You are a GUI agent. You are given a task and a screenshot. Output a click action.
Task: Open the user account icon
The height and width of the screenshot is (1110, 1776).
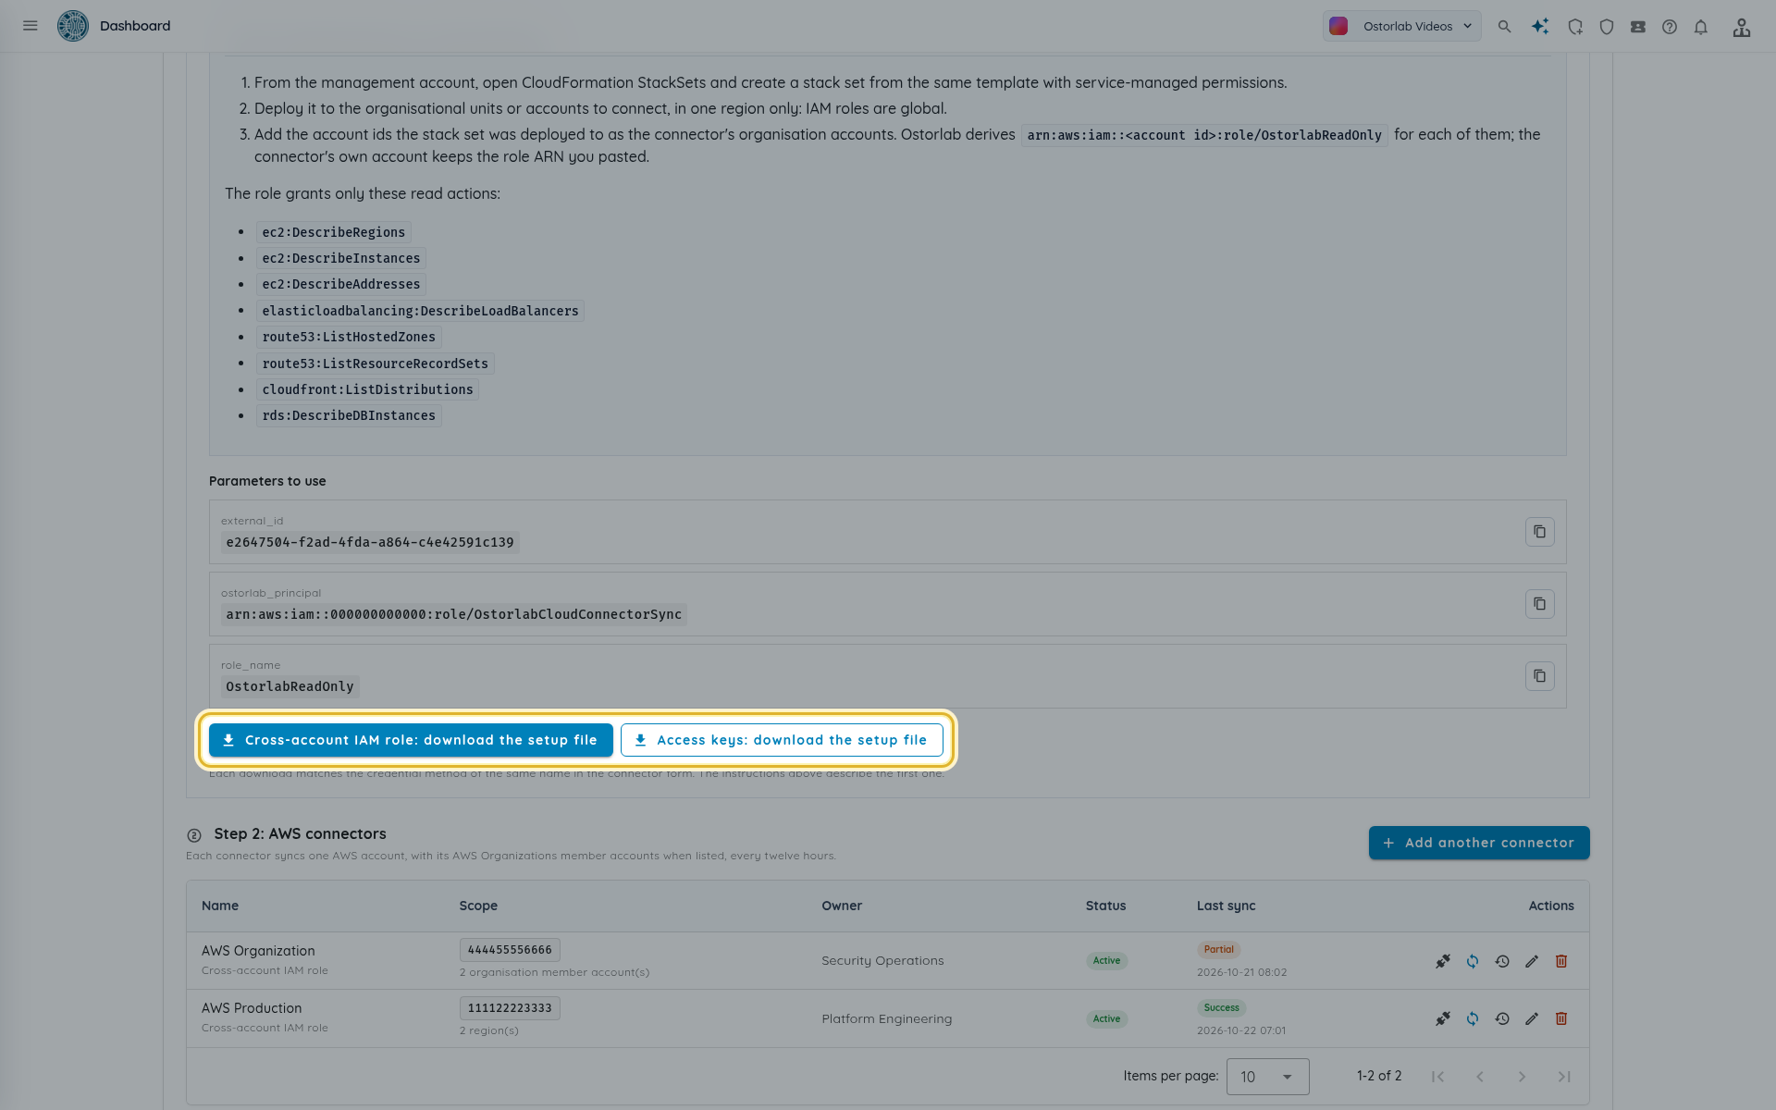pos(1742,27)
